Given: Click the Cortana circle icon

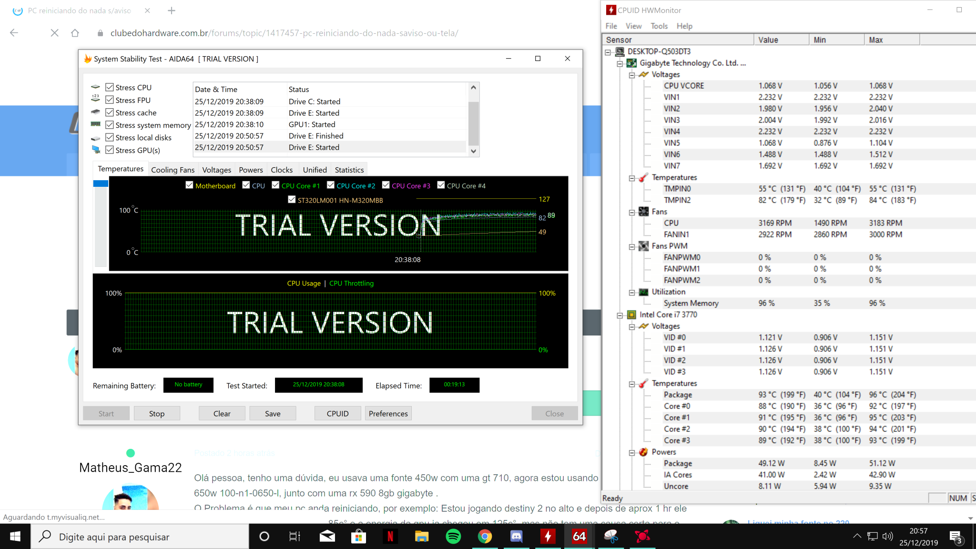Looking at the screenshot, I should (x=264, y=537).
